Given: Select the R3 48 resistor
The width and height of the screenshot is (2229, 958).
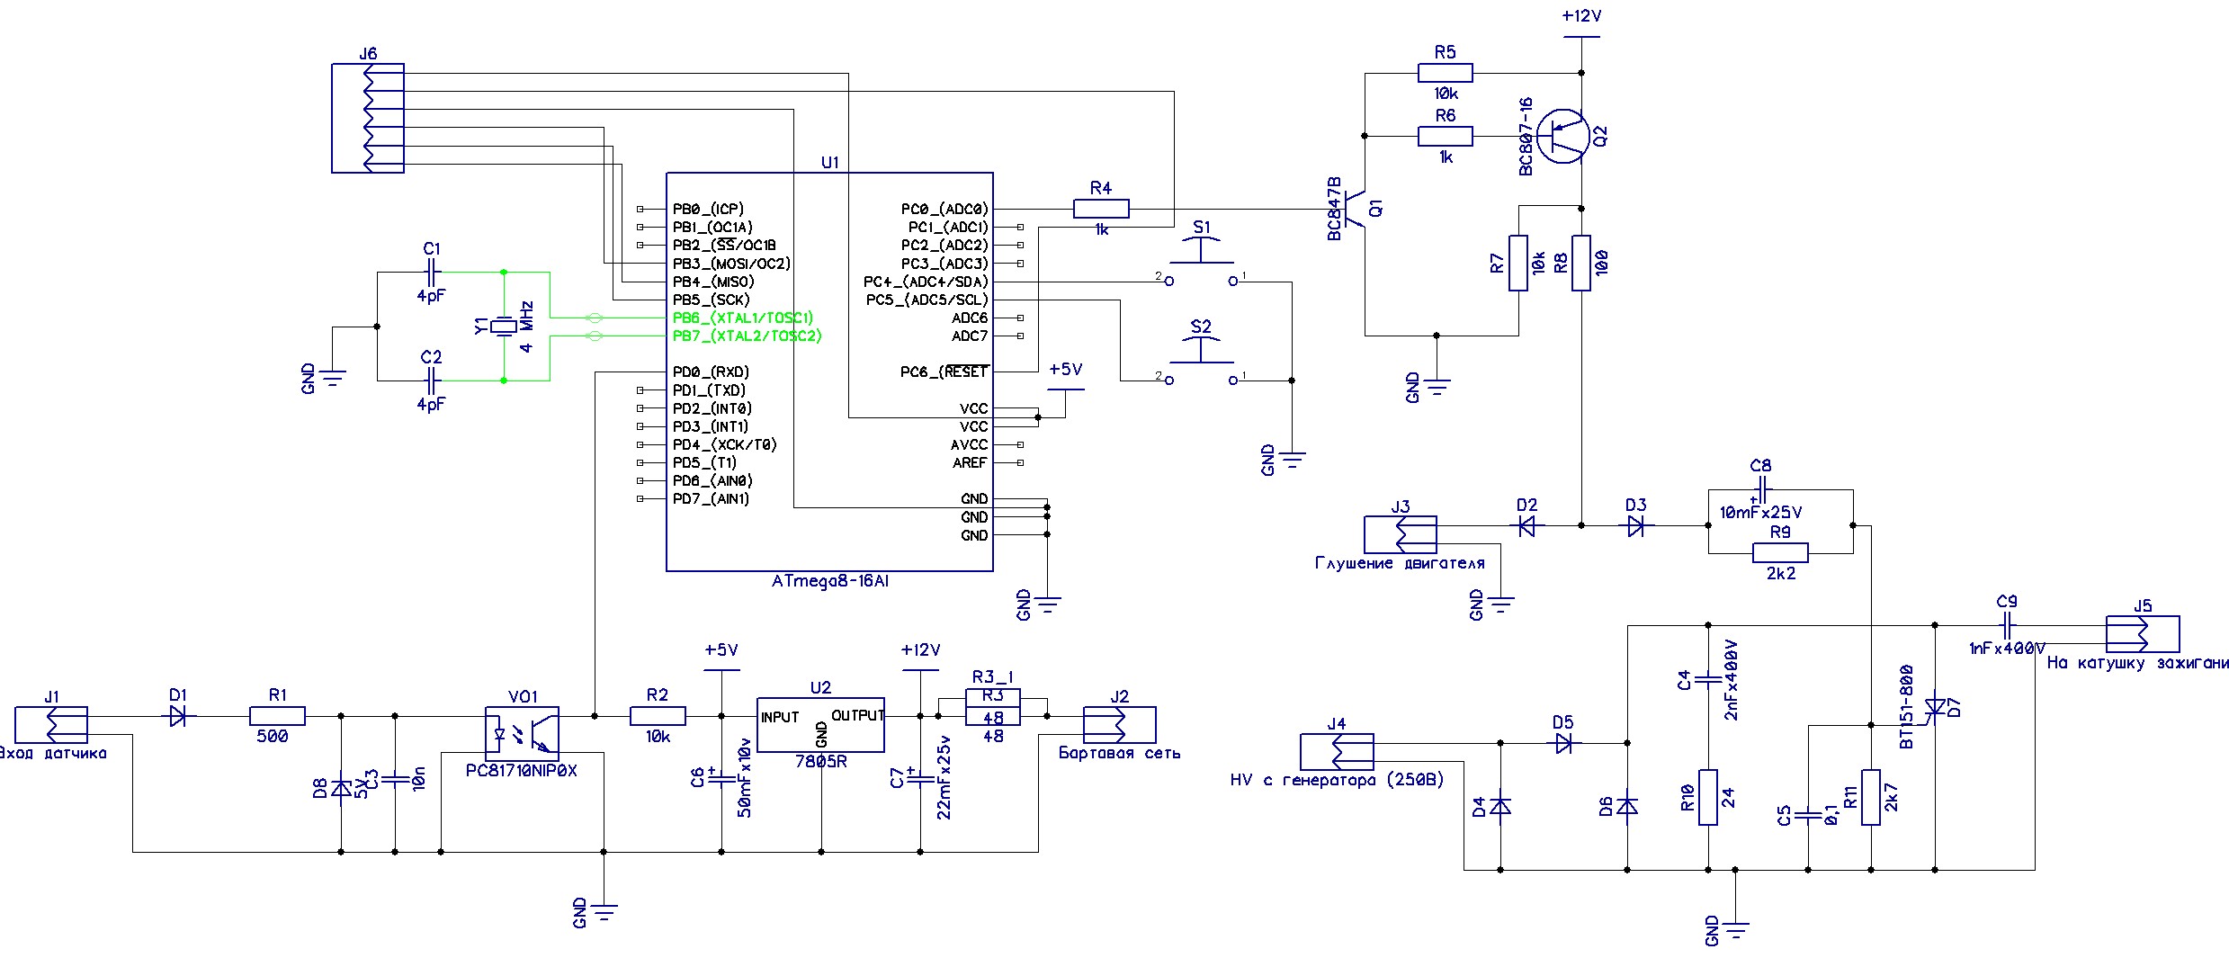Looking at the screenshot, I should click(992, 717).
